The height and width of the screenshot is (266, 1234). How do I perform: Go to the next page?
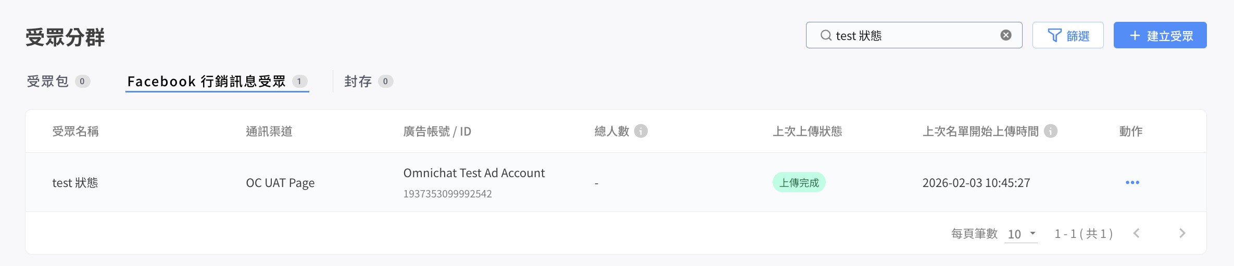coord(1182,233)
